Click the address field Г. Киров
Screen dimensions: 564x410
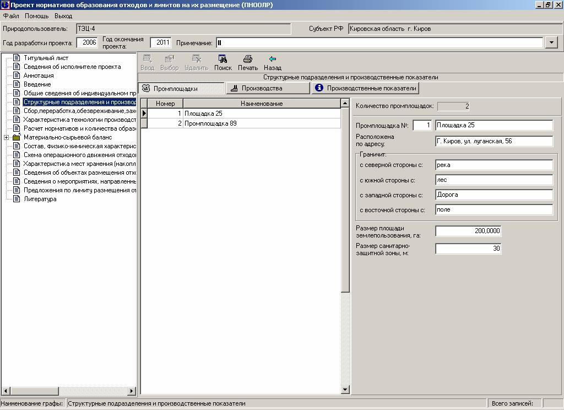493,141
